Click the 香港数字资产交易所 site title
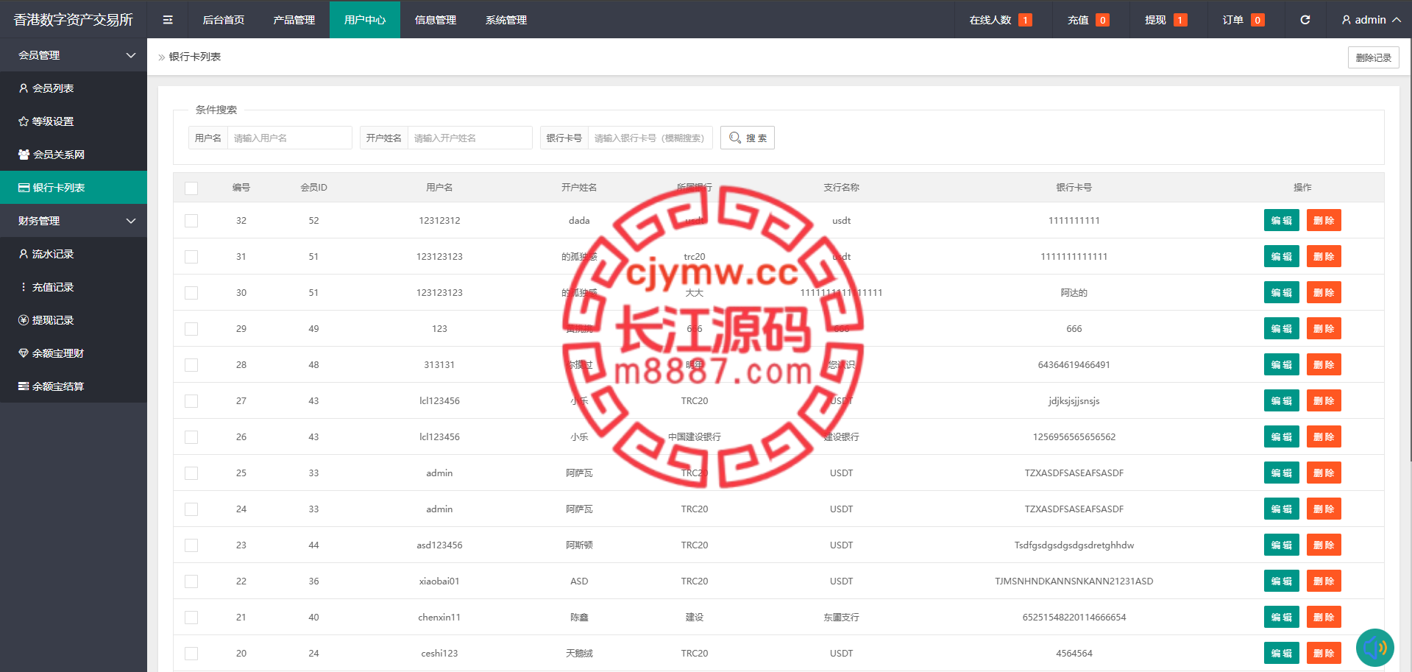Viewport: 1412px width, 672px height. (x=74, y=20)
